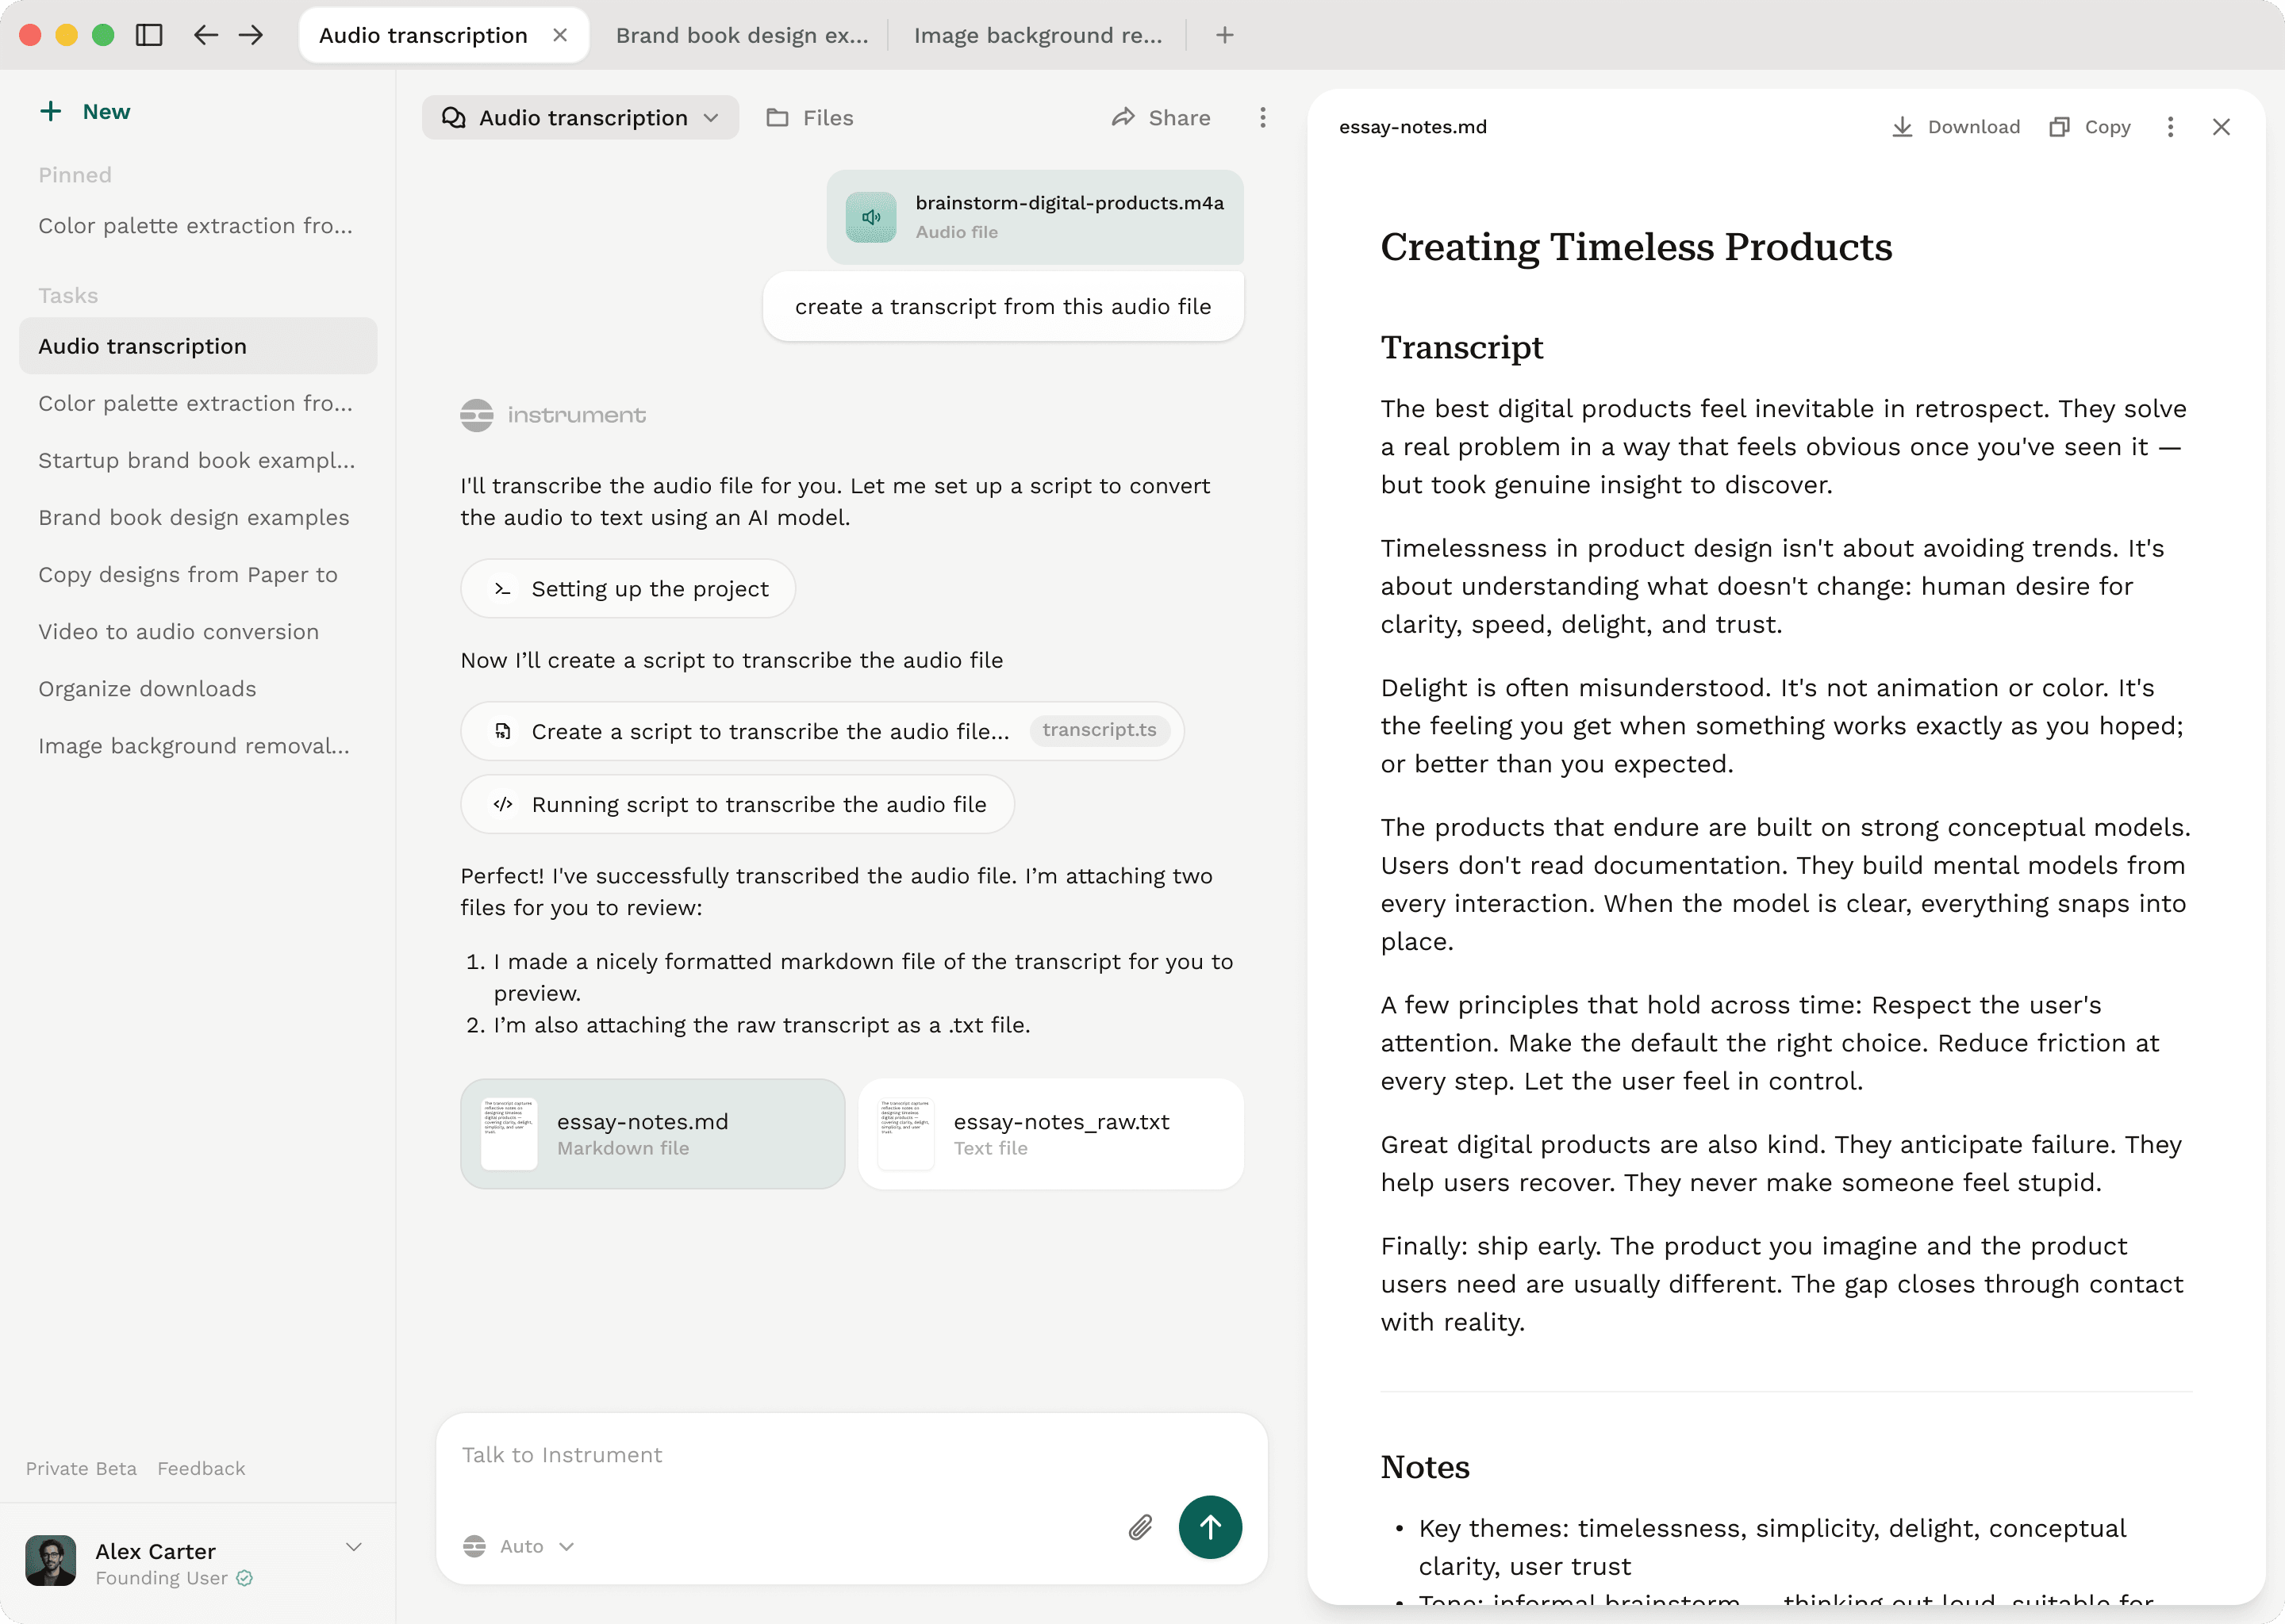Expand Running script to transcribe step

tap(737, 804)
